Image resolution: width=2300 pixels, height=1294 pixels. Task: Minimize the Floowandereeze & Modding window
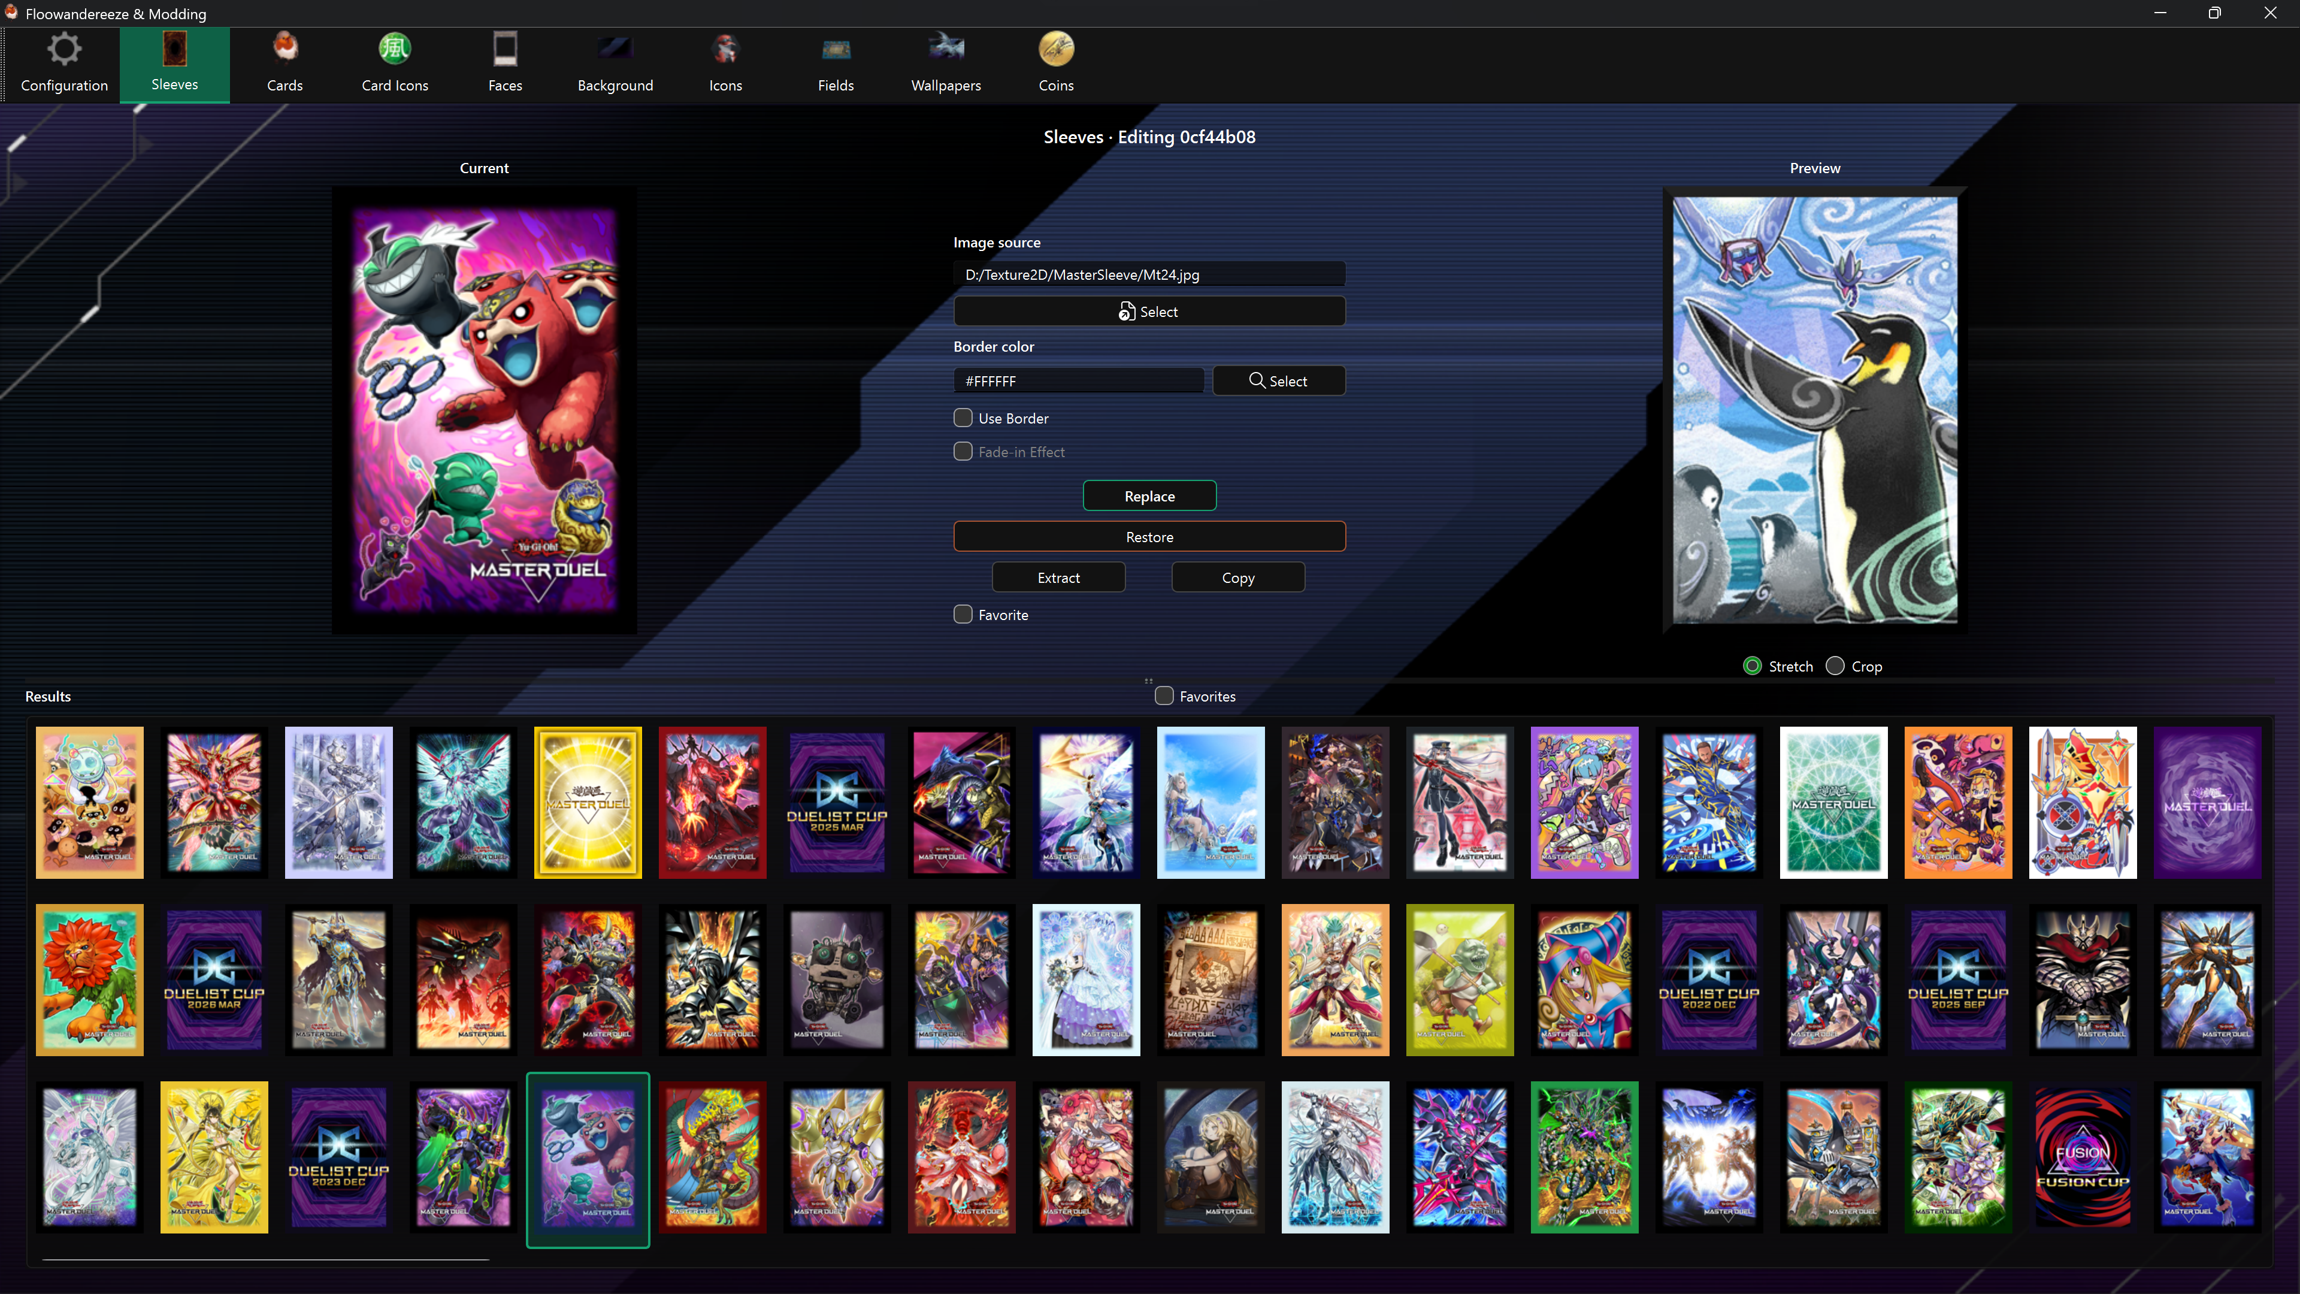pos(2160,13)
